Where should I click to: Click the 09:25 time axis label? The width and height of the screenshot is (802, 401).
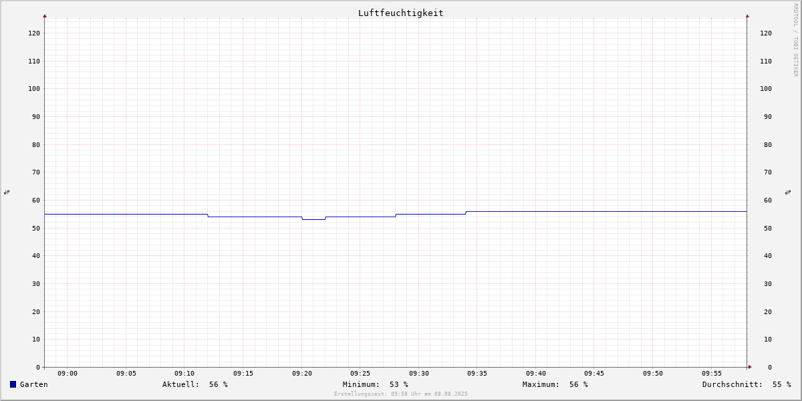[x=360, y=374]
